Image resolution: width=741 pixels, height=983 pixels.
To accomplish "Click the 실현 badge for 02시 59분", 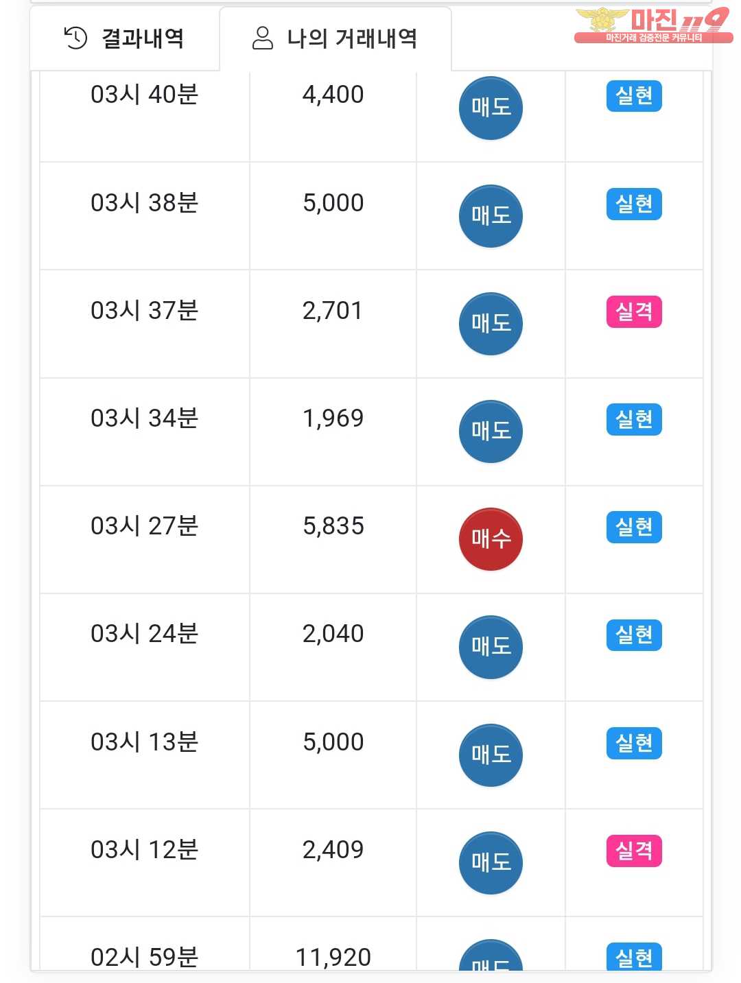I will (x=634, y=957).
